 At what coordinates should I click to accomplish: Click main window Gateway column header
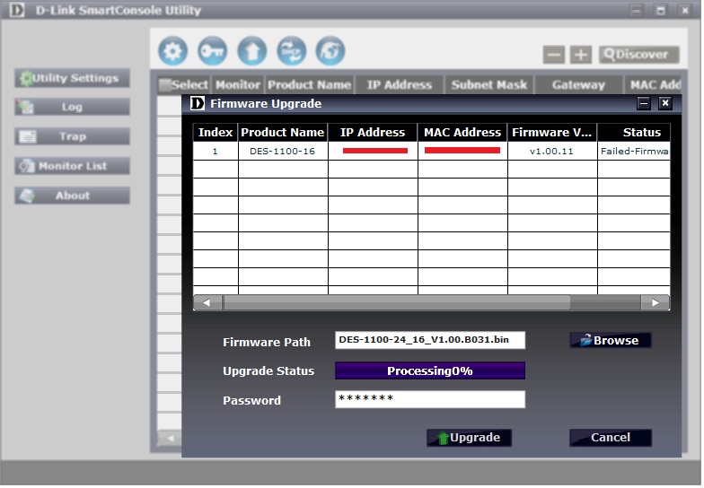(x=578, y=84)
